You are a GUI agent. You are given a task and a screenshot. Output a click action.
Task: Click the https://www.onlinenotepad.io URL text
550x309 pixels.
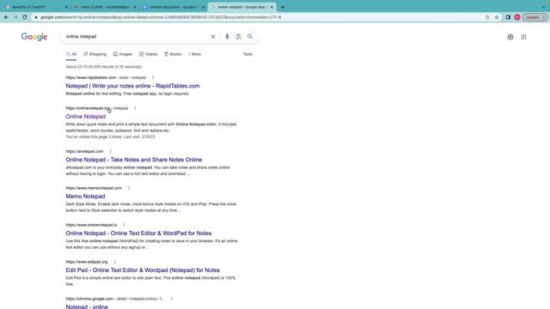91,225
